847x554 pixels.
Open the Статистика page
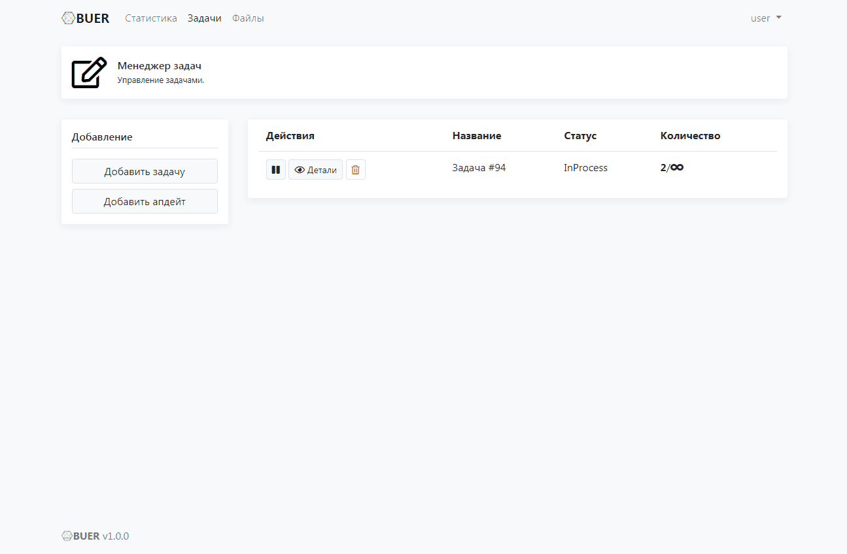point(151,18)
